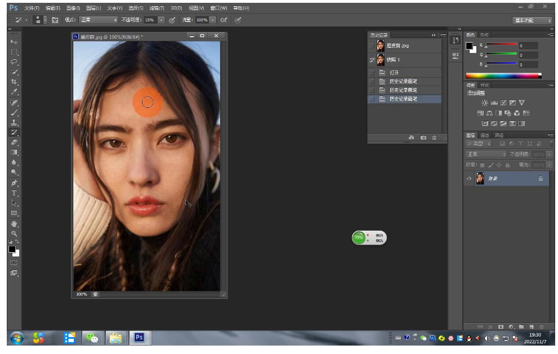This screenshot has width=558, height=354.
Task: Select the Brush tool
Action: [x=14, y=113]
